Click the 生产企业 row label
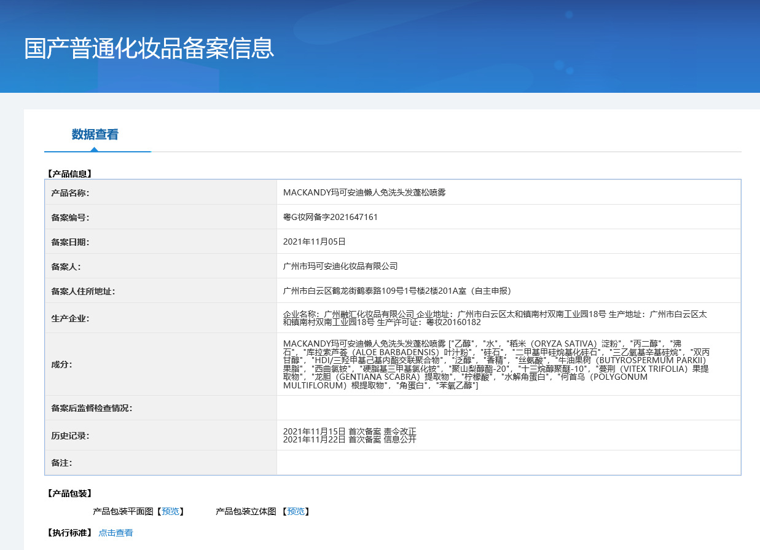The width and height of the screenshot is (760, 550). coord(70,318)
